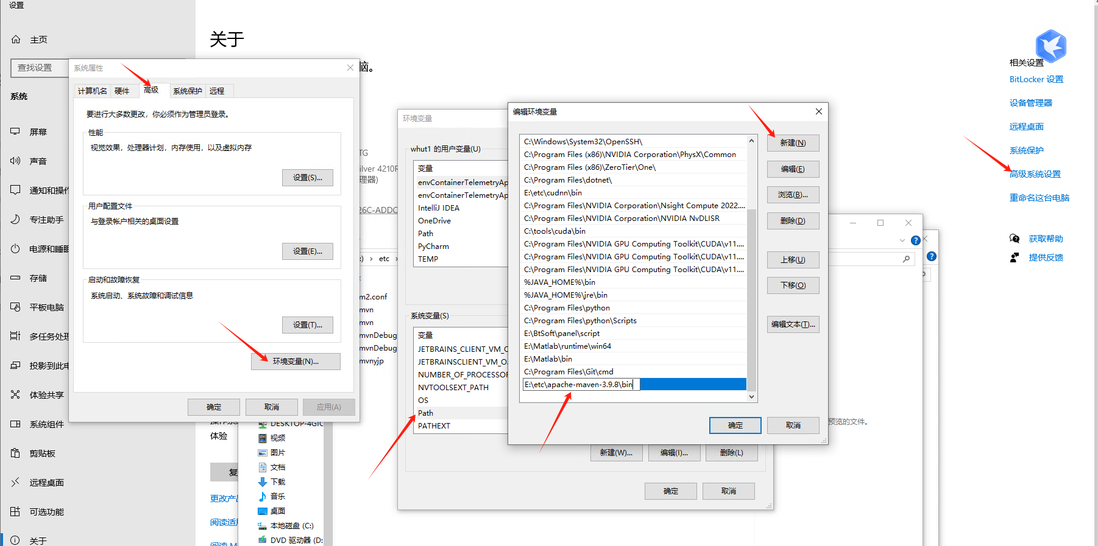Screen dimensions: 1098x546
Task: Open the Music (音乐) folder icon
Action: pos(263,497)
